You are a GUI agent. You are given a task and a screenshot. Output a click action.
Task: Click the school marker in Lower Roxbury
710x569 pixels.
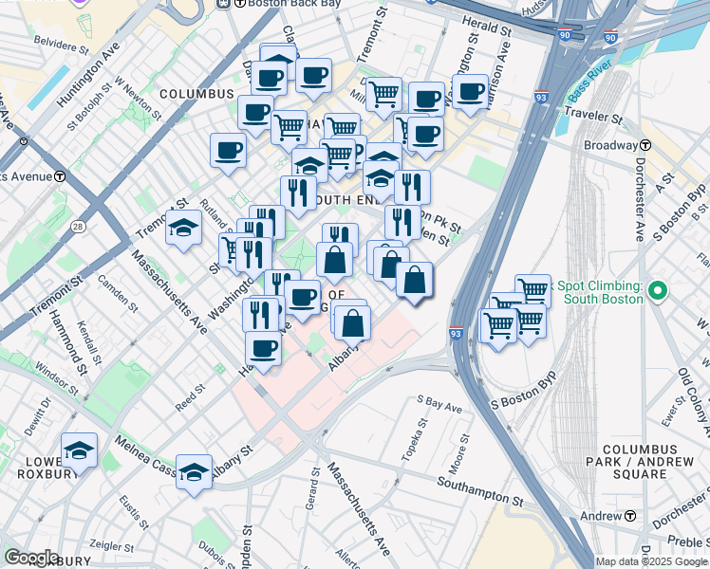click(x=79, y=450)
